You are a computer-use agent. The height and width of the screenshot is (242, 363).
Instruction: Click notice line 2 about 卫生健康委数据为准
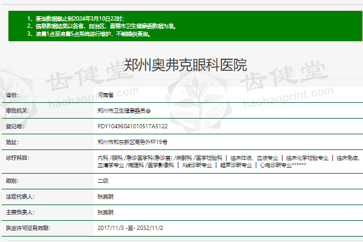coord(102,26)
